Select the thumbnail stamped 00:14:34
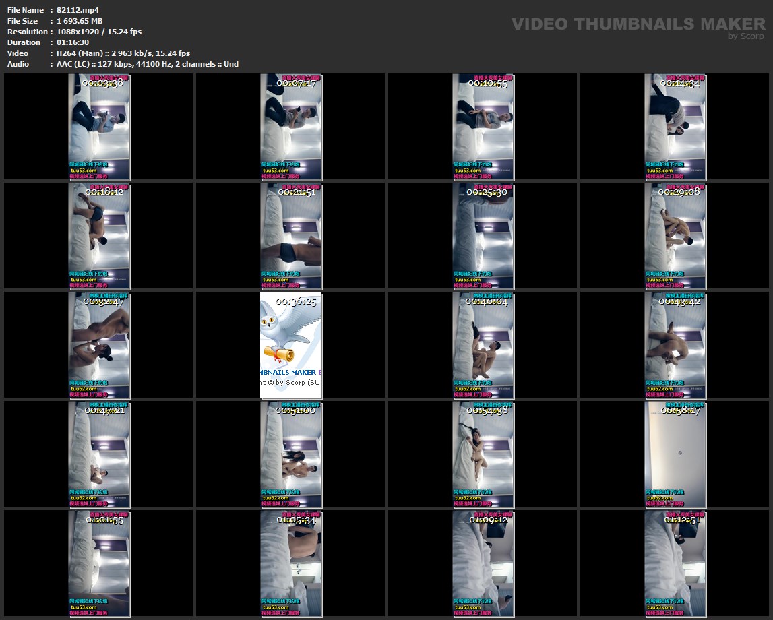Viewport: 773px width, 620px height. point(675,127)
